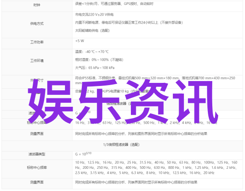Screen dimensions: 245x191
Task: Click the 相对湿度 0%~100% line
Action: click(x=99, y=60)
